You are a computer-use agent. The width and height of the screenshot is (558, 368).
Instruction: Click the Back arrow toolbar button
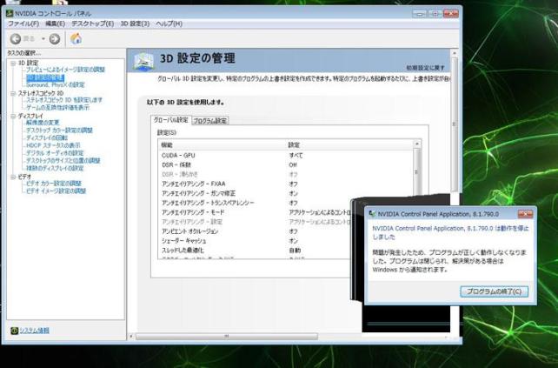tap(16, 39)
